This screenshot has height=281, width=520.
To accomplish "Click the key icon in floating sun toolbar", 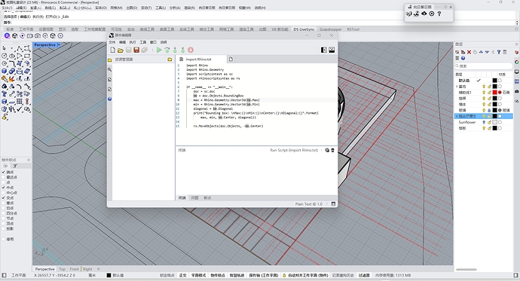I will tap(439, 14).
